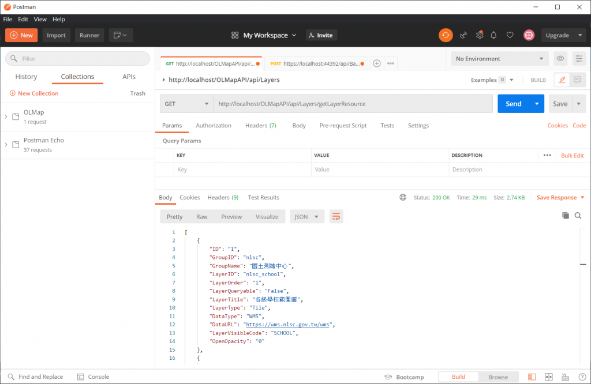Open the Console panel
Viewport: 591px width, 384px height.
pyautogui.click(x=93, y=377)
